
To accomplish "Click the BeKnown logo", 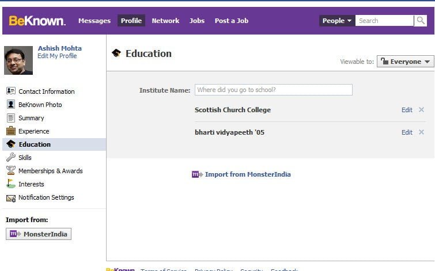I will point(37,21).
